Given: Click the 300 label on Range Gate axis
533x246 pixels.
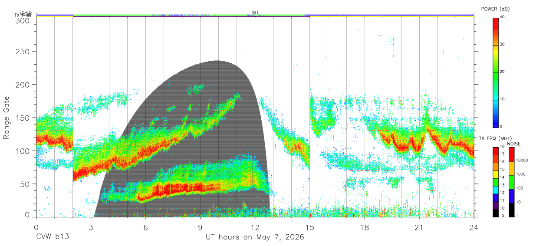Looking at the screenshot, I should coord(23,20).
